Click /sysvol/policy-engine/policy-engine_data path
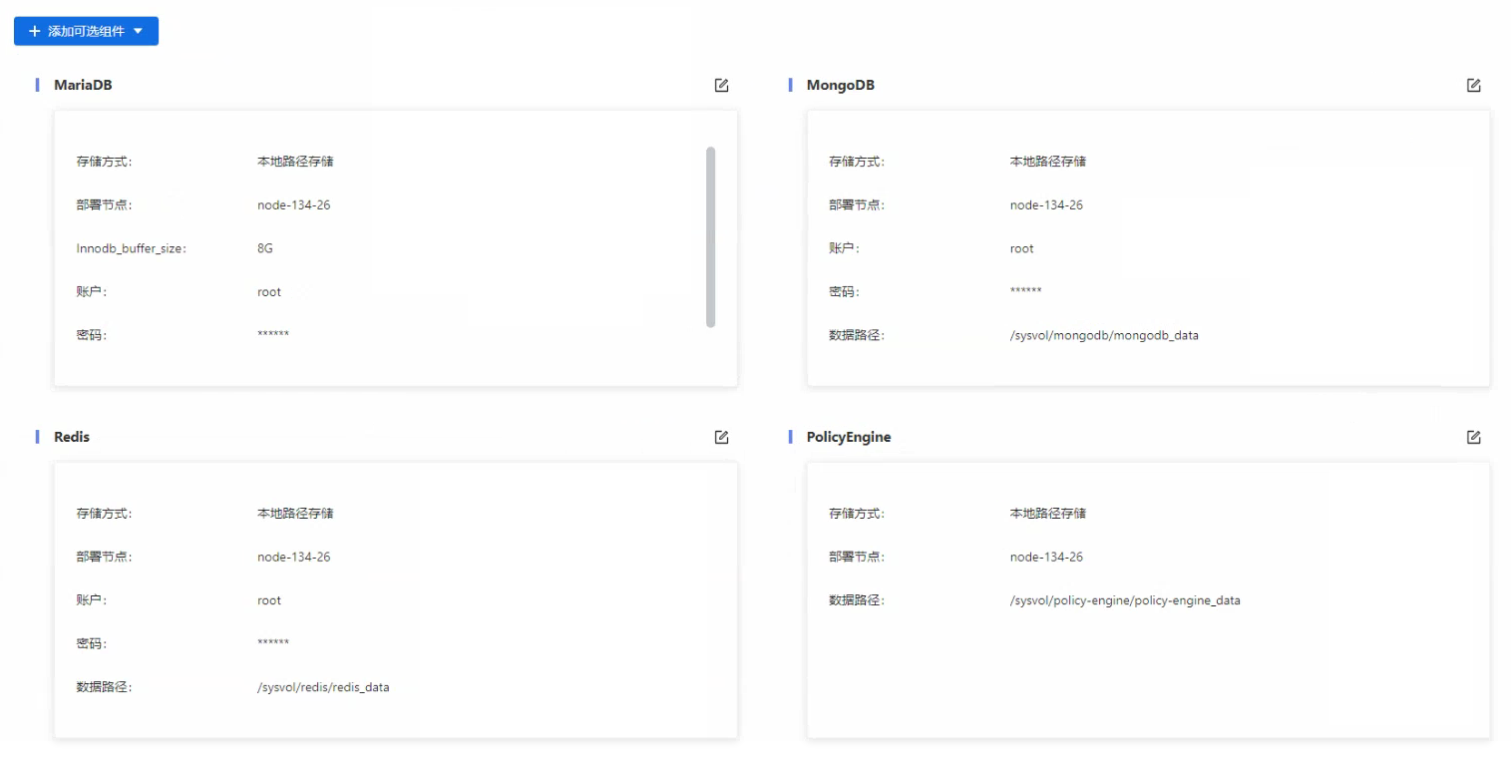The width and height of the screenshot is (1511, 763). (1125, 600)
